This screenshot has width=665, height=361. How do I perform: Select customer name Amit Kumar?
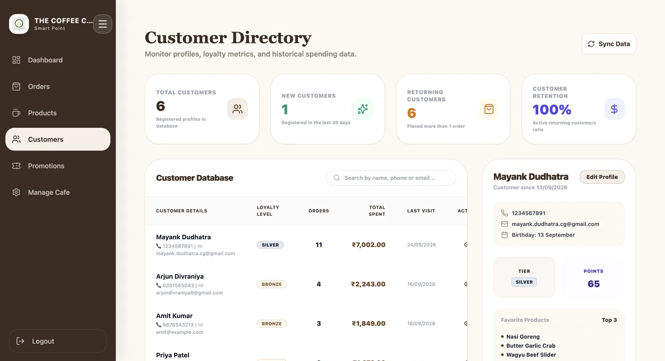tap(175, 316)
